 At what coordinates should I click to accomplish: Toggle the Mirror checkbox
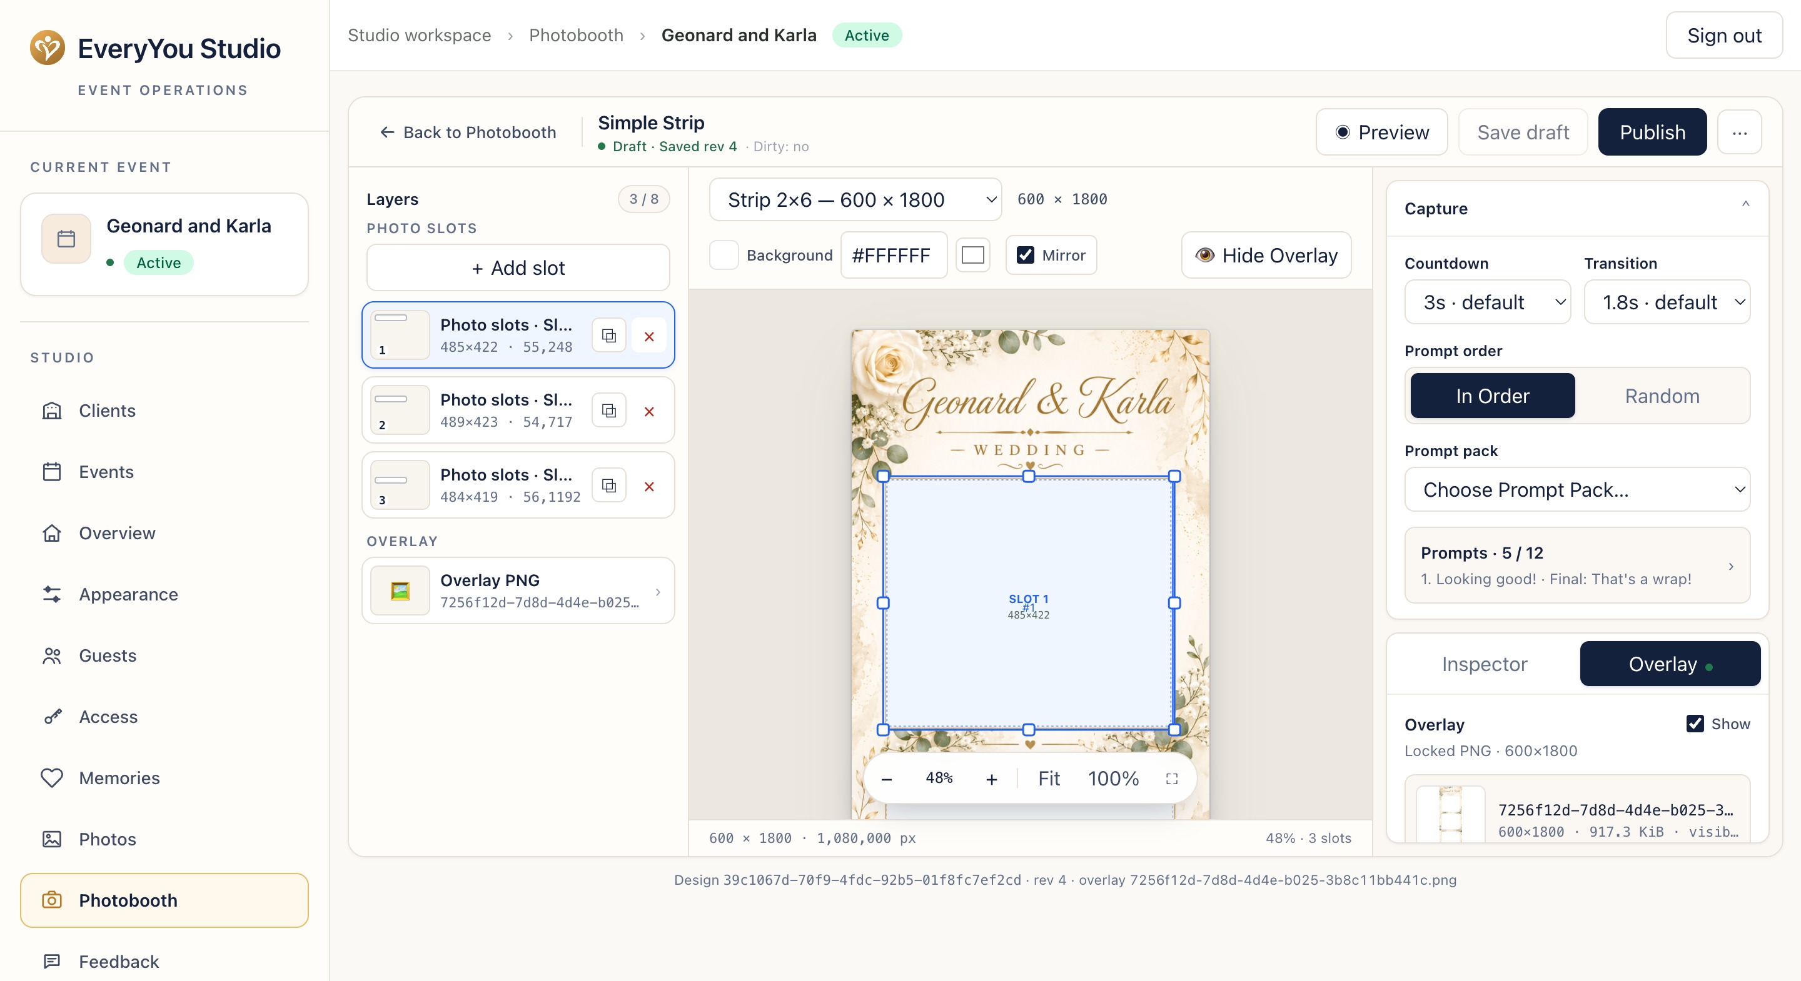pos(1026,255)
